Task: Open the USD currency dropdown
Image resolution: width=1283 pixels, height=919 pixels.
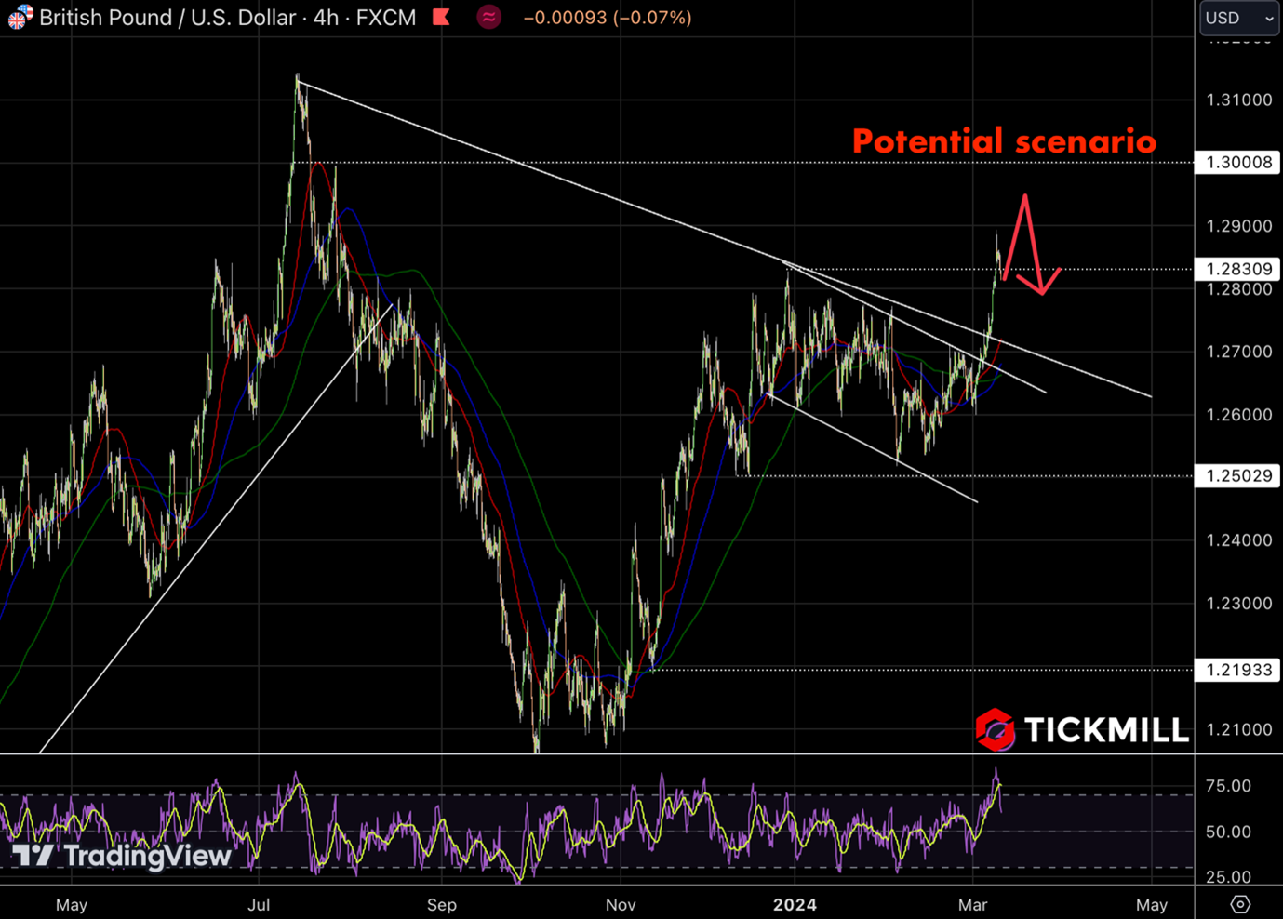Action: coord(1238,18)
